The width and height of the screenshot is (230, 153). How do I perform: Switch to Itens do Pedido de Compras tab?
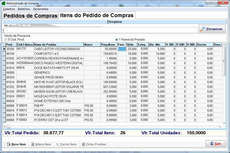tap(97, 15)
